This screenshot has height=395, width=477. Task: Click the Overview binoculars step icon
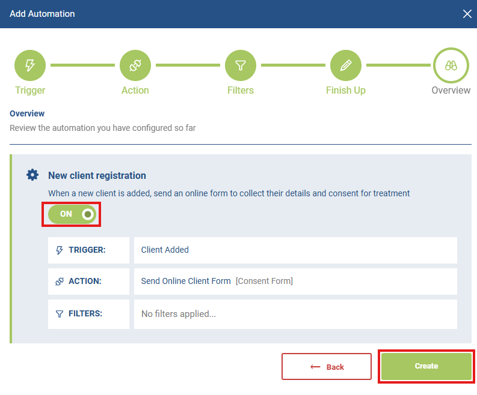coord(451,65)
